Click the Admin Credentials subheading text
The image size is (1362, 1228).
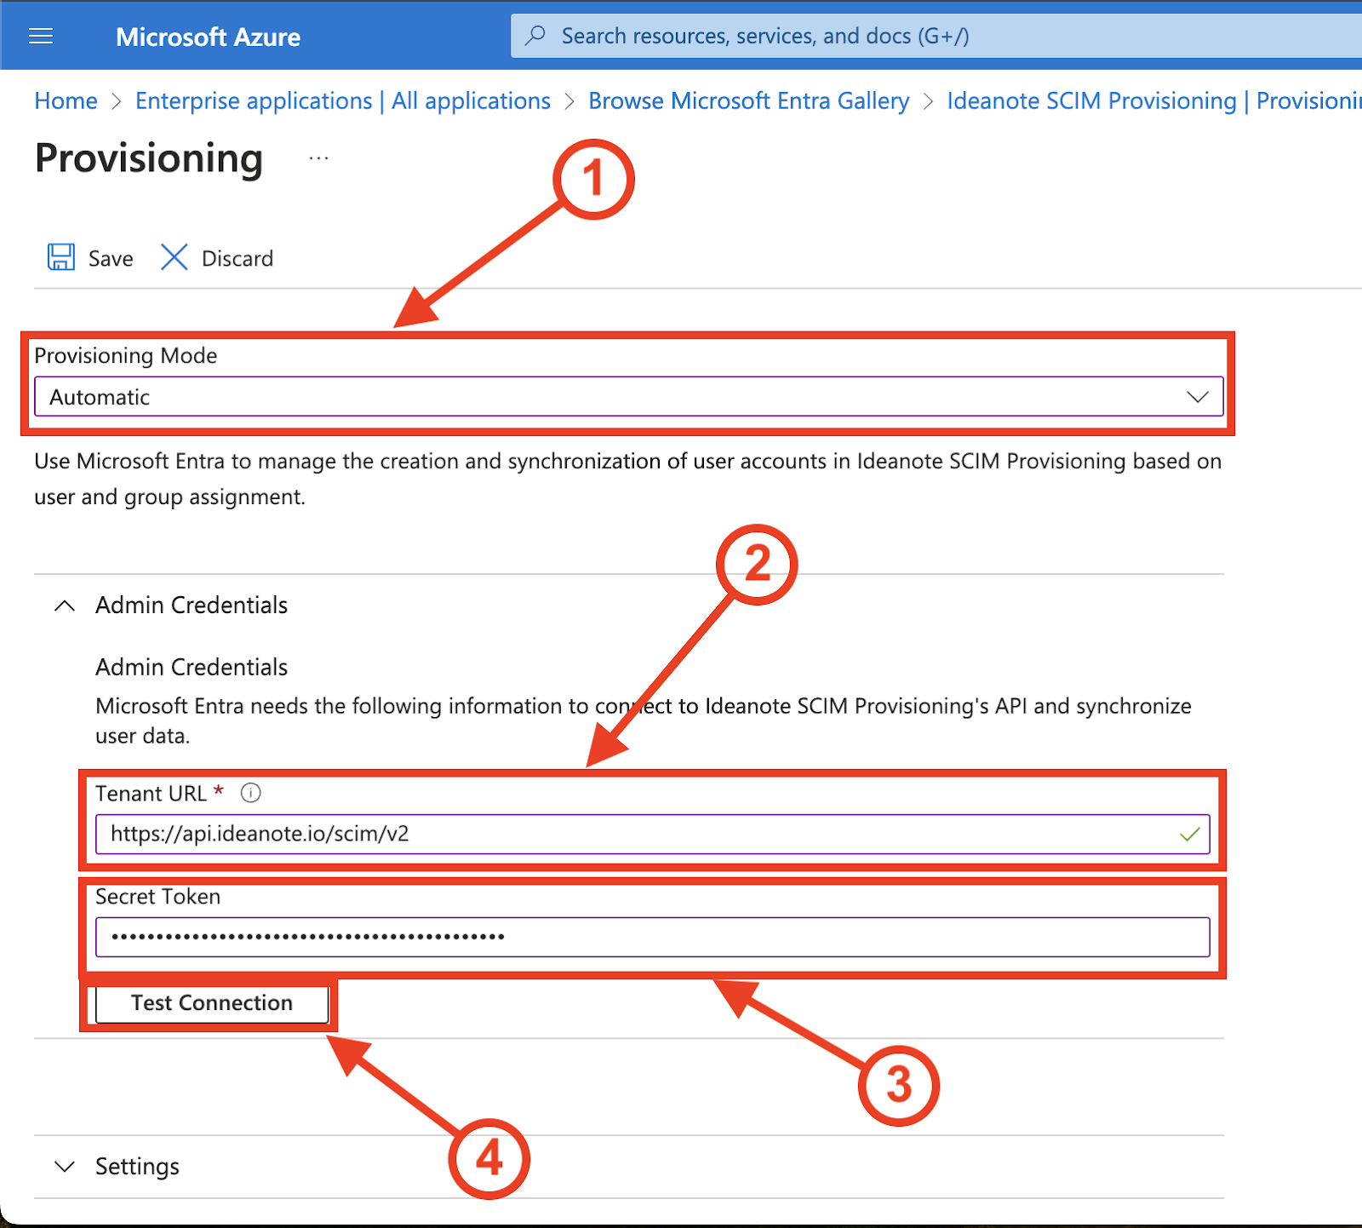pyautogui.click(x=192, y=667)
